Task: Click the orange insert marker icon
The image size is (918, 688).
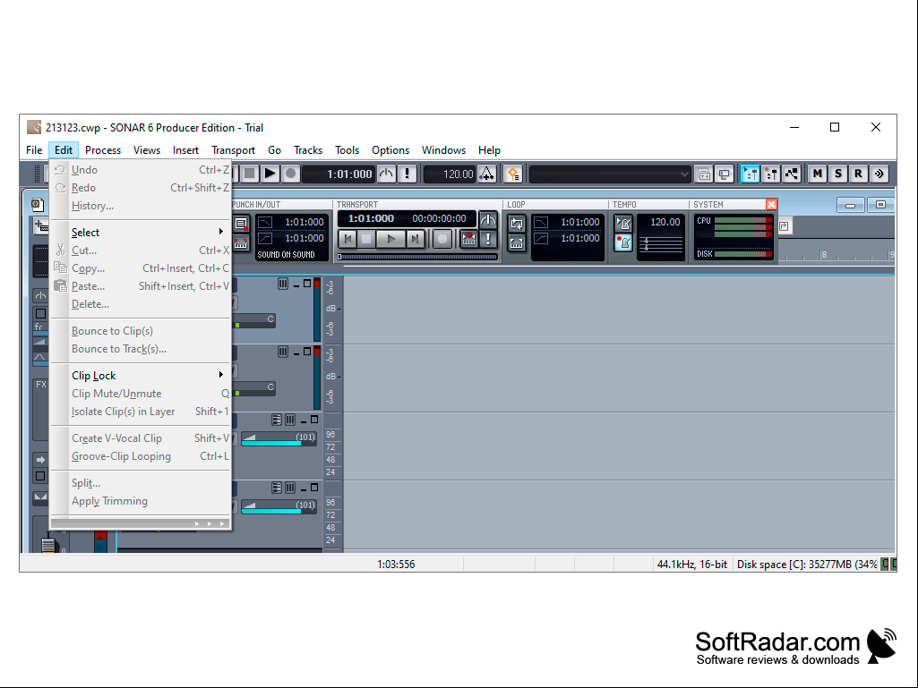Action: (x=513, y=174)
